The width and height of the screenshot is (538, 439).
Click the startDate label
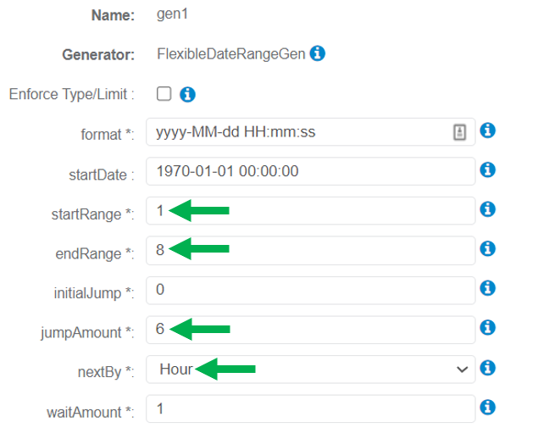(x=102, y=175)
